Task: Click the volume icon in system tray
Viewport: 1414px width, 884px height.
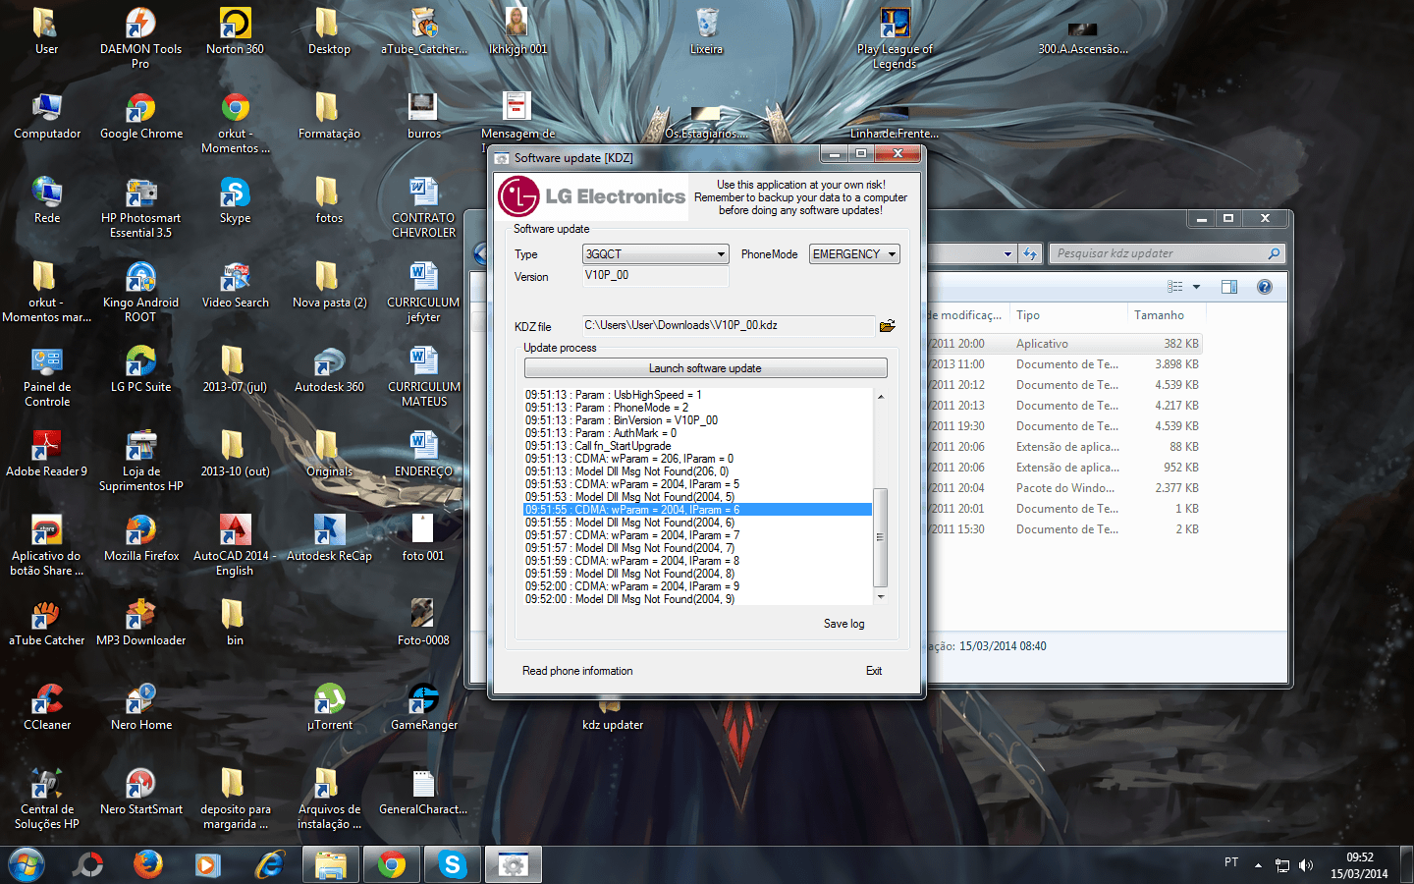Action: pyautogui.click(x=1306, y=864)
